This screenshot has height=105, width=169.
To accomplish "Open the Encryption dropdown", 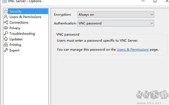I will tap(116, 14).
